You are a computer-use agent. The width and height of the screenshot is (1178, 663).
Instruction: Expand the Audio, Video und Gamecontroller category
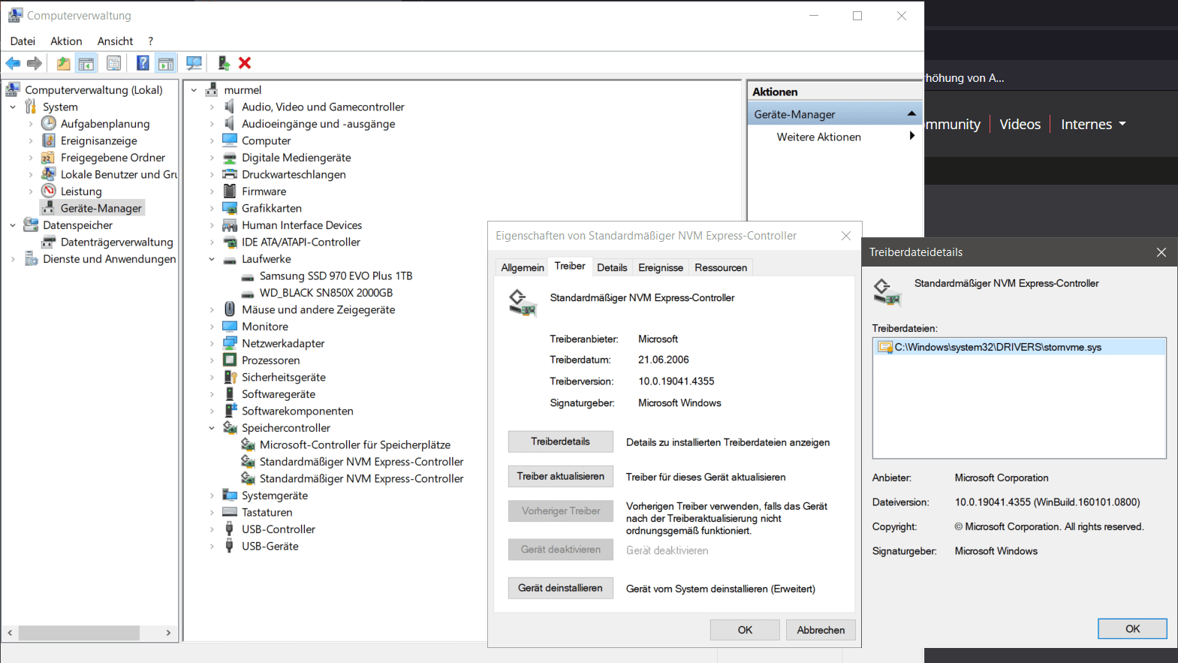(x=212, y=107)
